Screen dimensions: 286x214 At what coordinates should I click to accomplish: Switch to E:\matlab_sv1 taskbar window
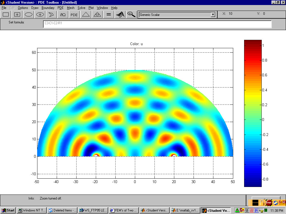pyautogui.click(x=185, y=210)
